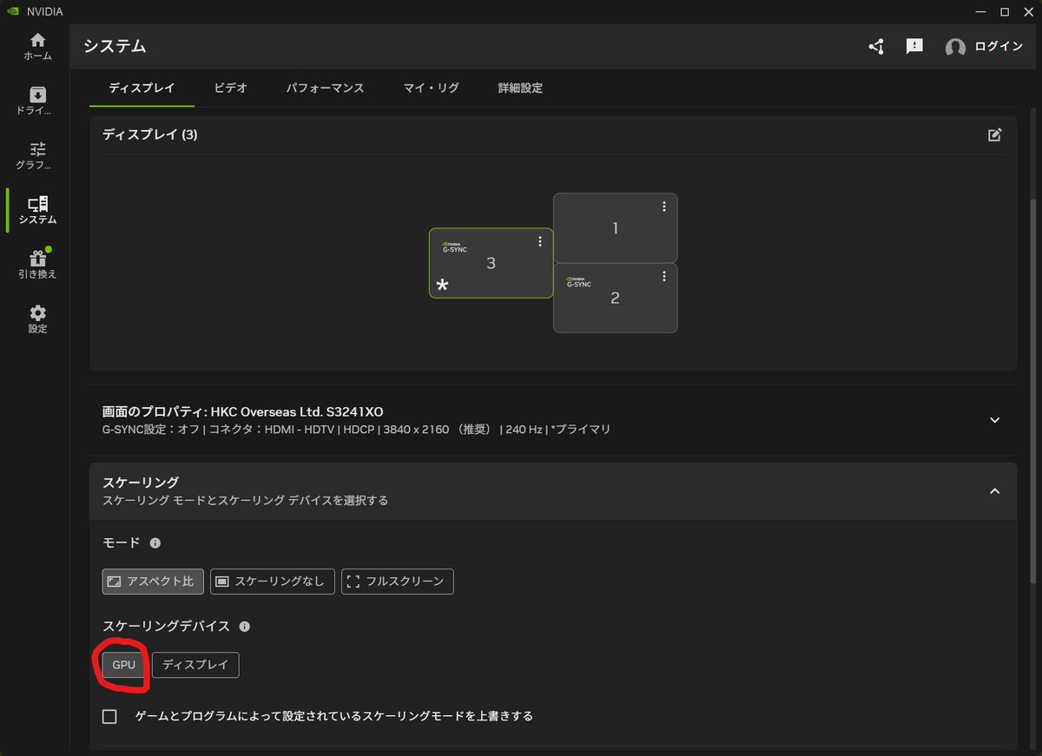Open the 設定 gear in sidebar
Screen dimensions: 1042x756
[37, 319]
